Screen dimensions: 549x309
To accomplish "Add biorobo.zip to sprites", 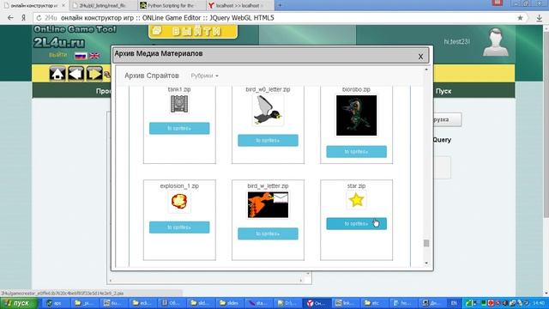I will tap(357, 152).
